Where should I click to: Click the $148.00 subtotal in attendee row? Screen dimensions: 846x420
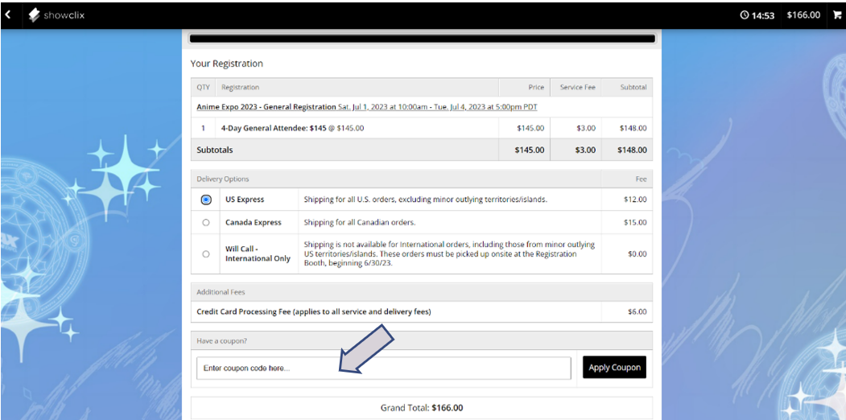tap(633, 128)
